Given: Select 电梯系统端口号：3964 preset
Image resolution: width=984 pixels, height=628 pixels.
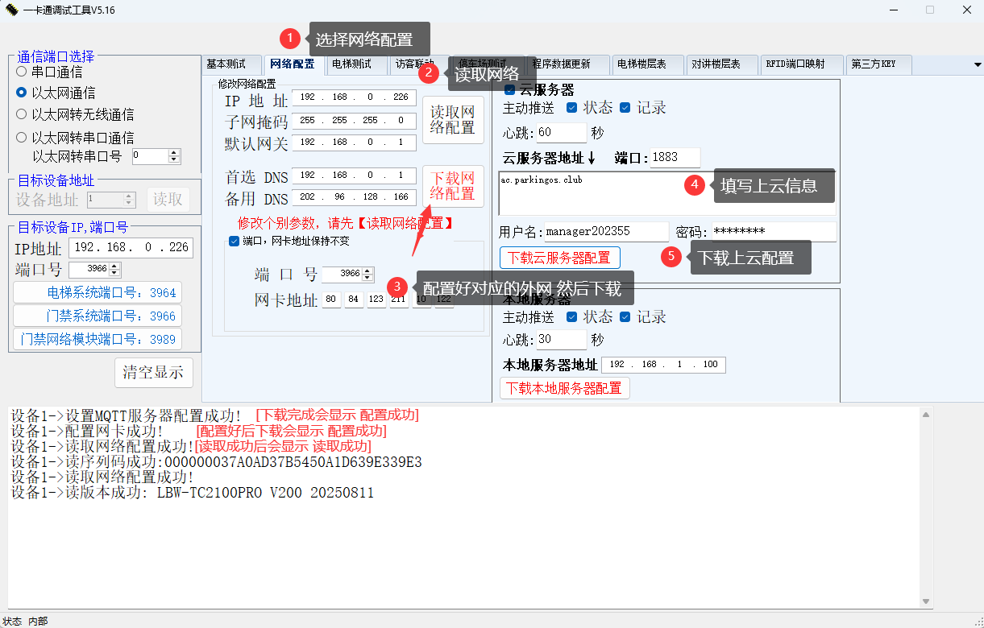Looking at the screenshot, I should click(x=97, y=293).
